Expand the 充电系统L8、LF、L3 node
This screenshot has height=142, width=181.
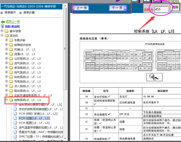6,81
